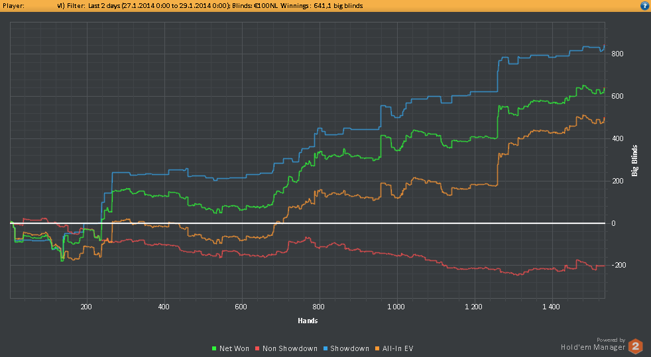This screenshot has width=651, height=357.
Task: Click the orange All-In EV legend square
Action: [377, 348]
